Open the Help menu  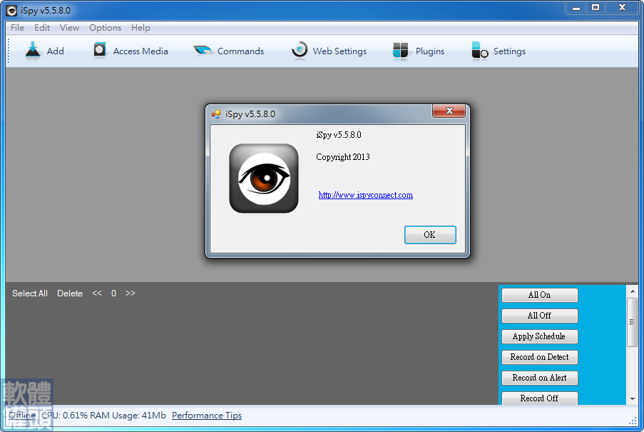click(140, 27)
